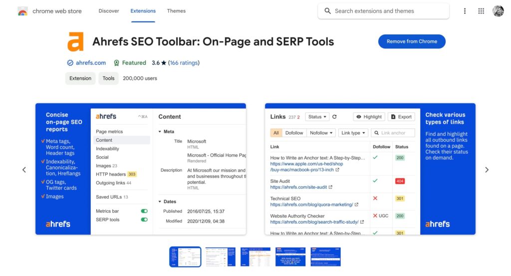Open HTTP headers in the sidebar
511x276 pixels.
tap(111, 174)
